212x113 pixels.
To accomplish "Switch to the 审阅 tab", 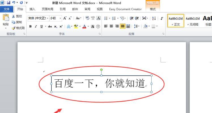I will [x=87, y=9].
